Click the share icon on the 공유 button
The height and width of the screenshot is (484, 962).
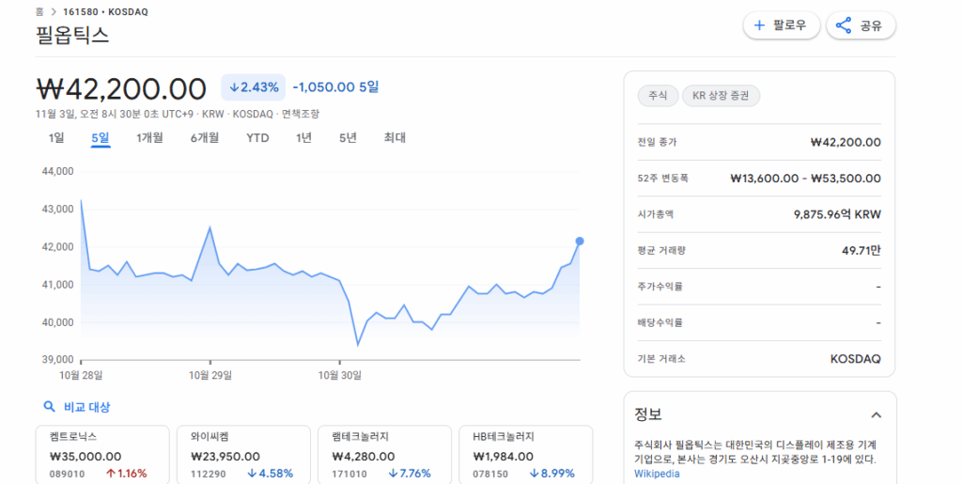tap(844, 25)
